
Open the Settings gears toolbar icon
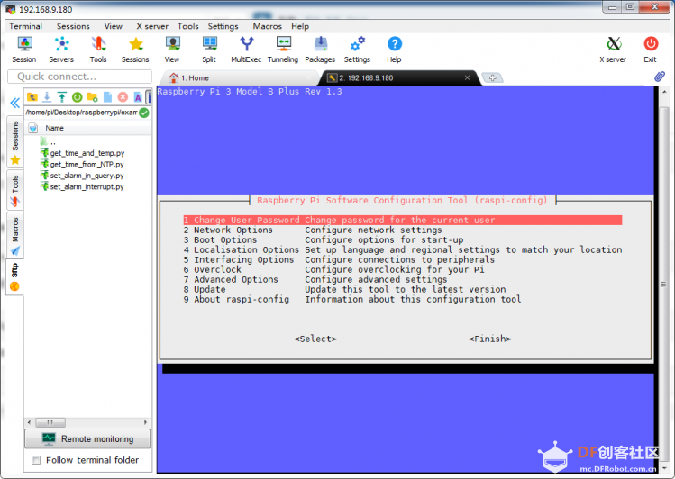coord(357,50)
